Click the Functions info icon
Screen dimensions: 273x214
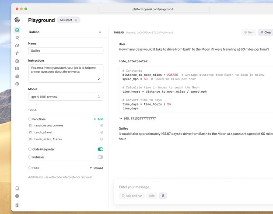point(30,119)
